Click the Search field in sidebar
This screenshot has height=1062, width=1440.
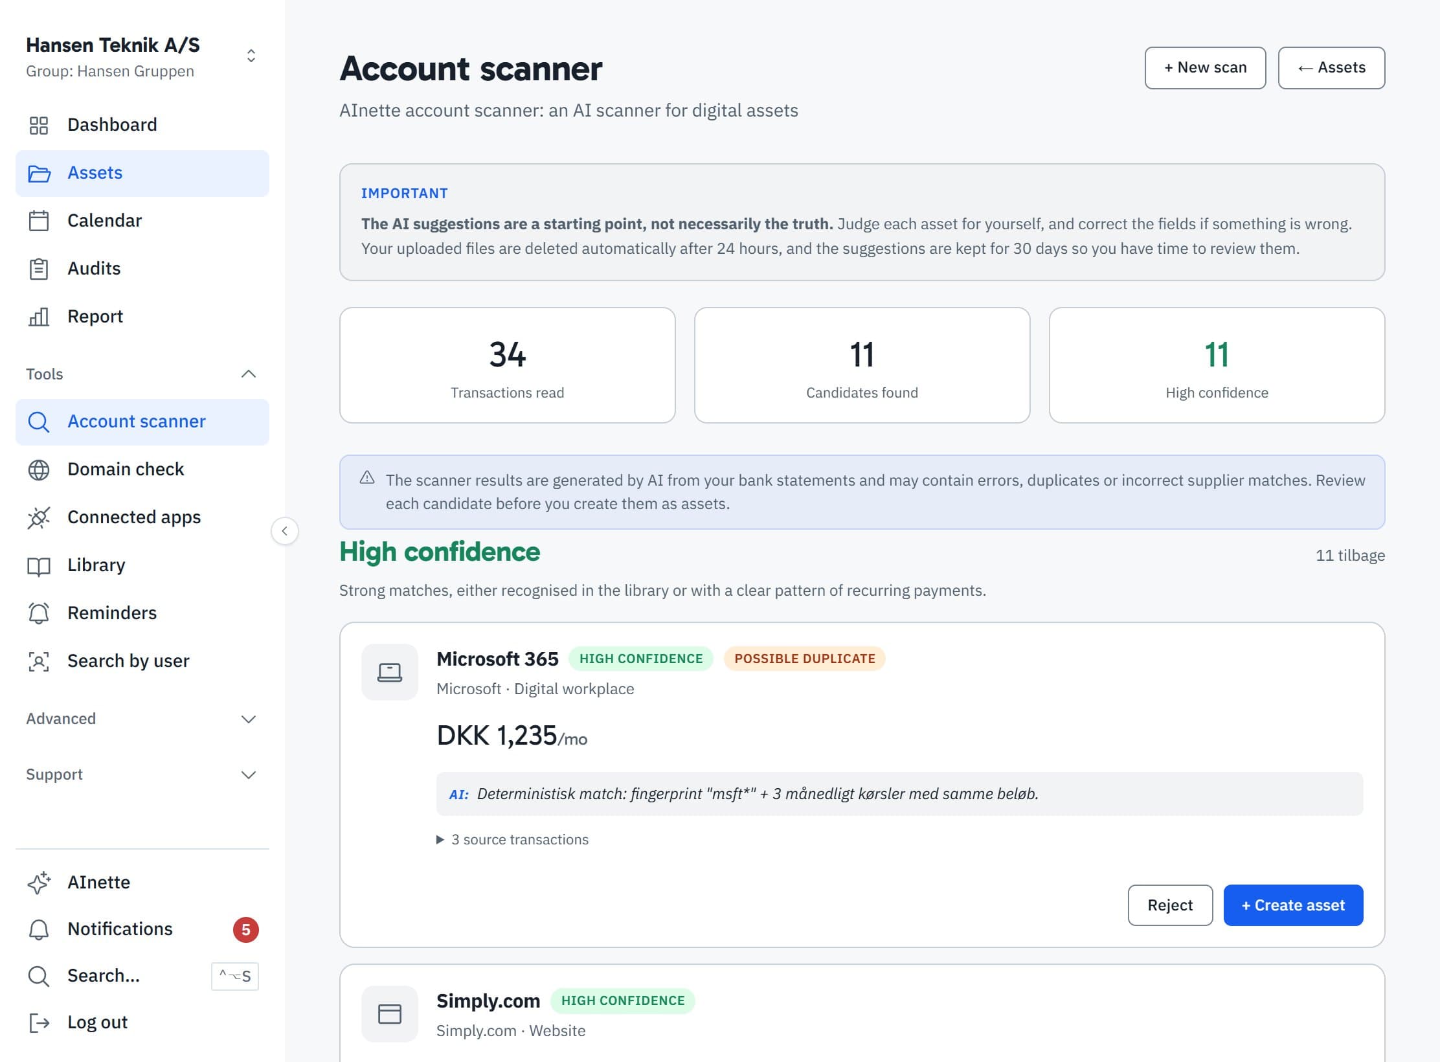click(x=142, y=976)
